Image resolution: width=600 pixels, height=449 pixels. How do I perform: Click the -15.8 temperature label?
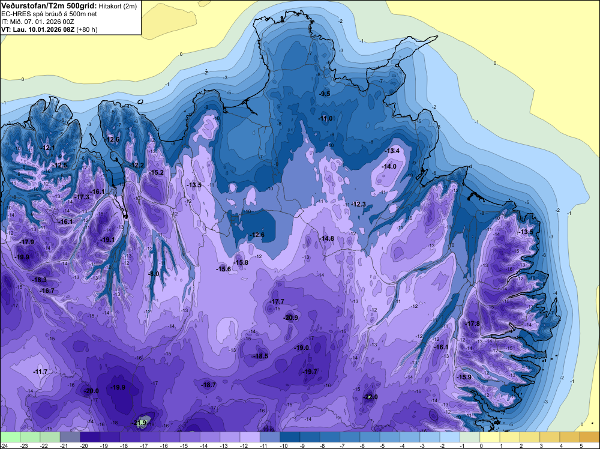coord(241,262)
